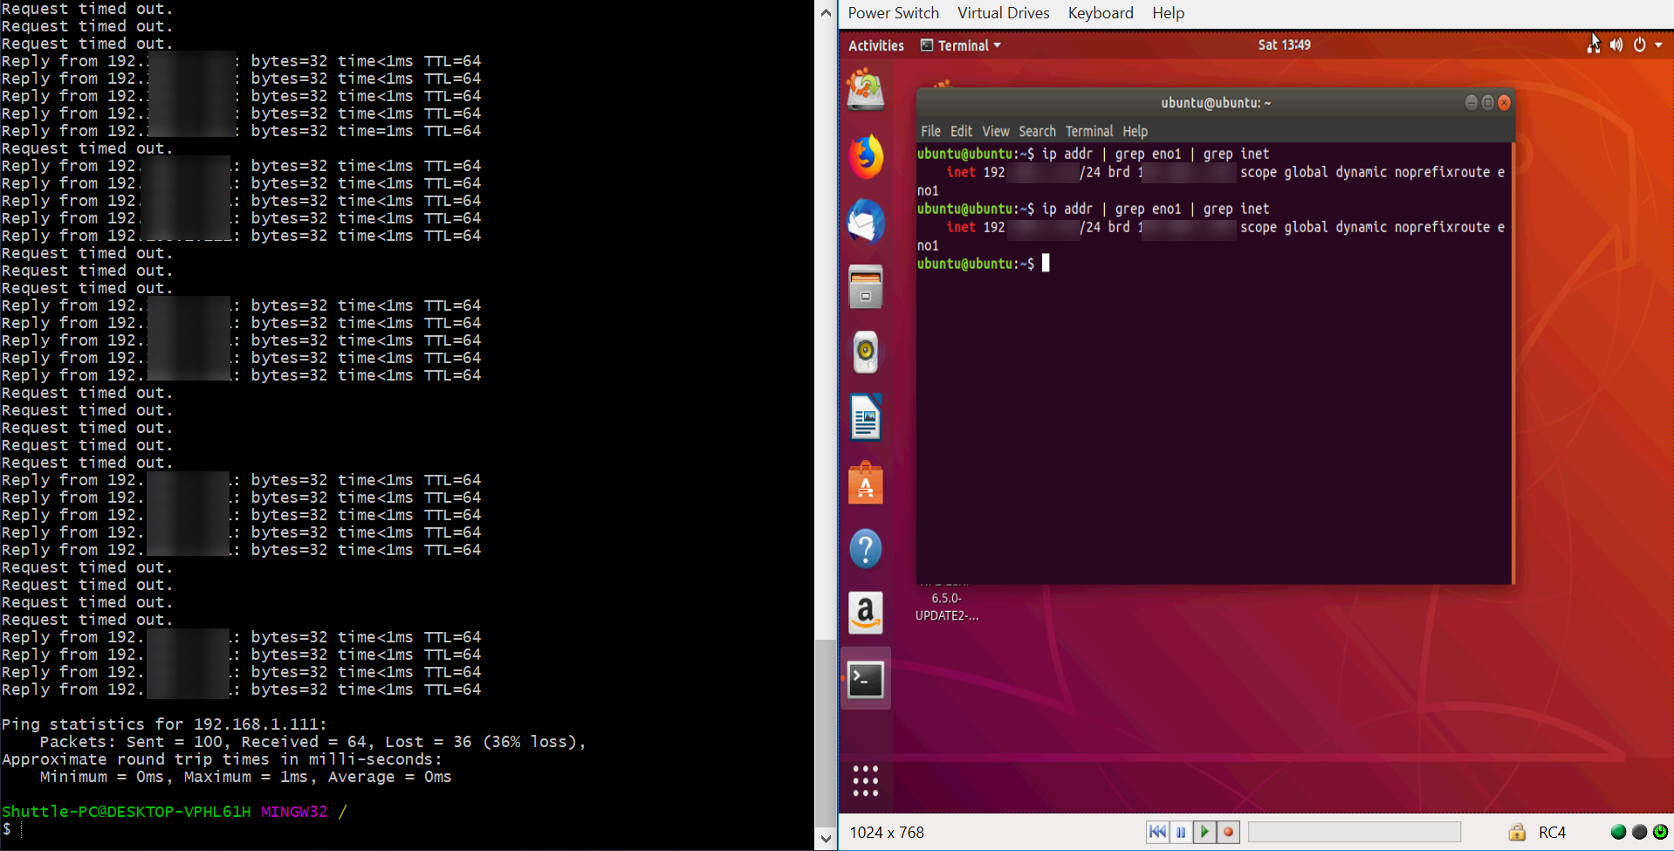Click the playback progress bar

(x=1354, y=832)
